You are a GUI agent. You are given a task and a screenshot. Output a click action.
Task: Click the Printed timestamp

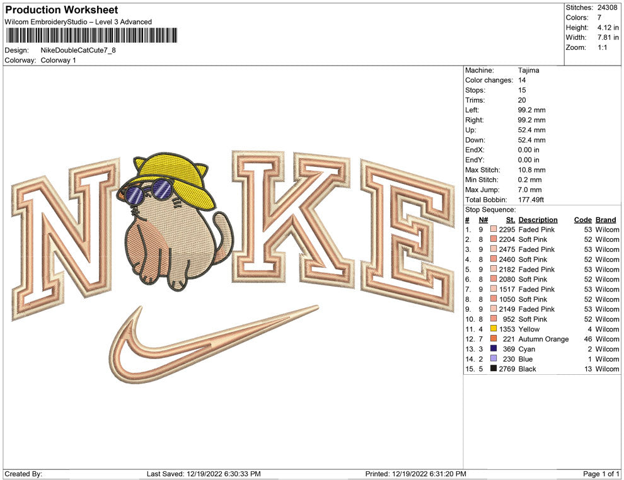(415, 474)
